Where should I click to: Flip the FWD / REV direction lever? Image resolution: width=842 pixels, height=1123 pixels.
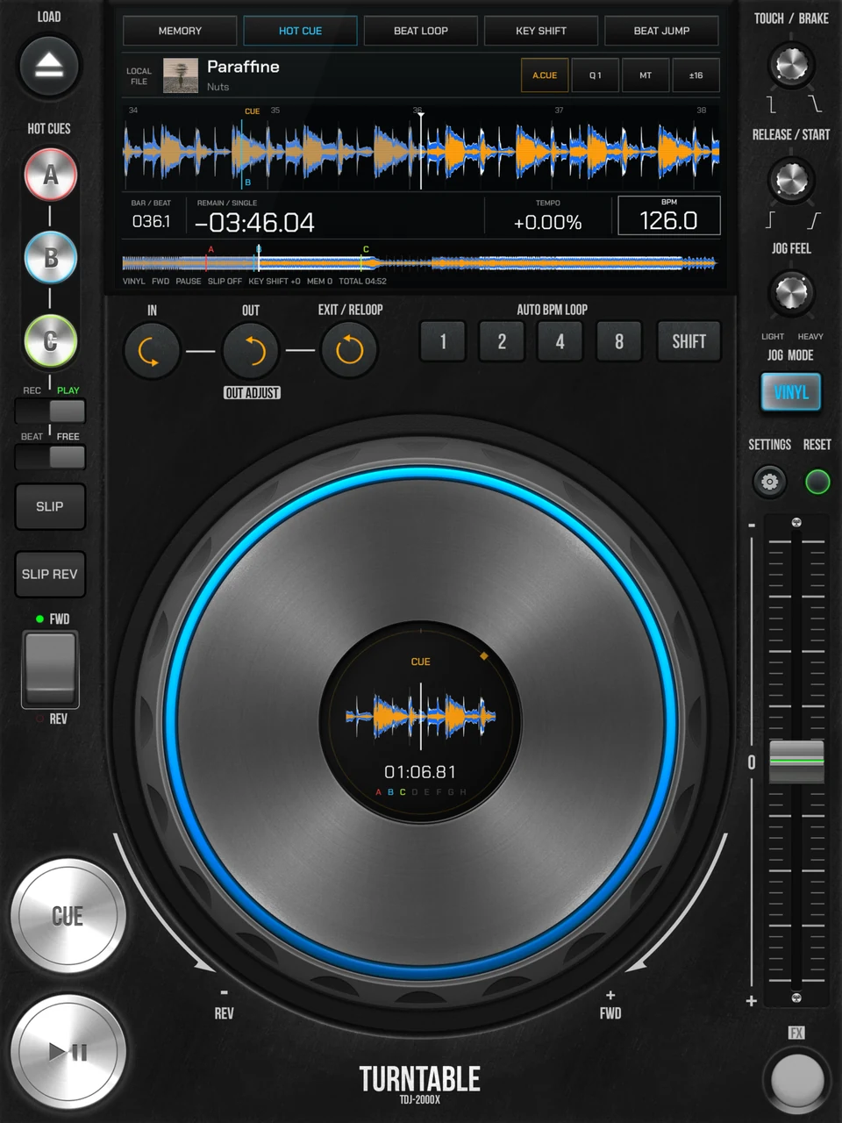[x=50, y=669]
